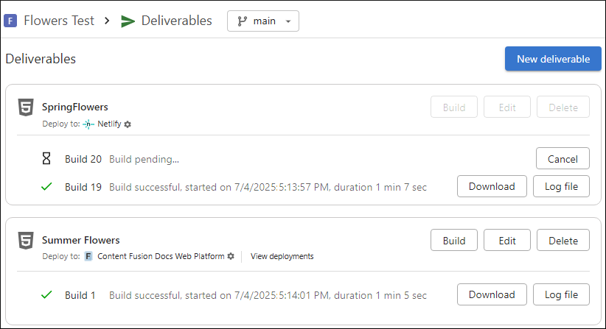
Task: Click the Build 1 success checkmark
Action: 46,295
